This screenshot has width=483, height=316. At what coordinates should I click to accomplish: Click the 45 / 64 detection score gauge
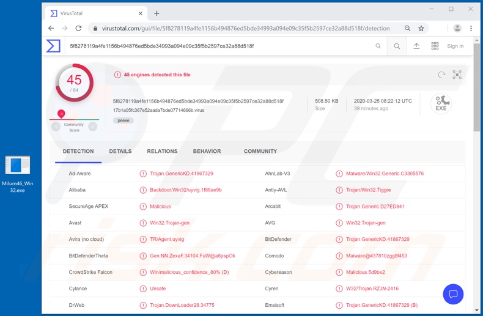(74, 83)
